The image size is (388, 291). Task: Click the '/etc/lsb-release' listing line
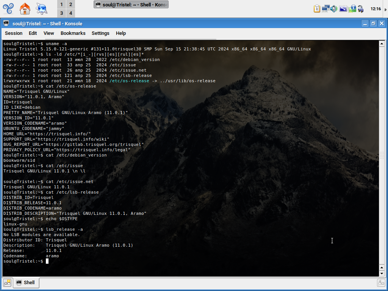coord(78,75)
